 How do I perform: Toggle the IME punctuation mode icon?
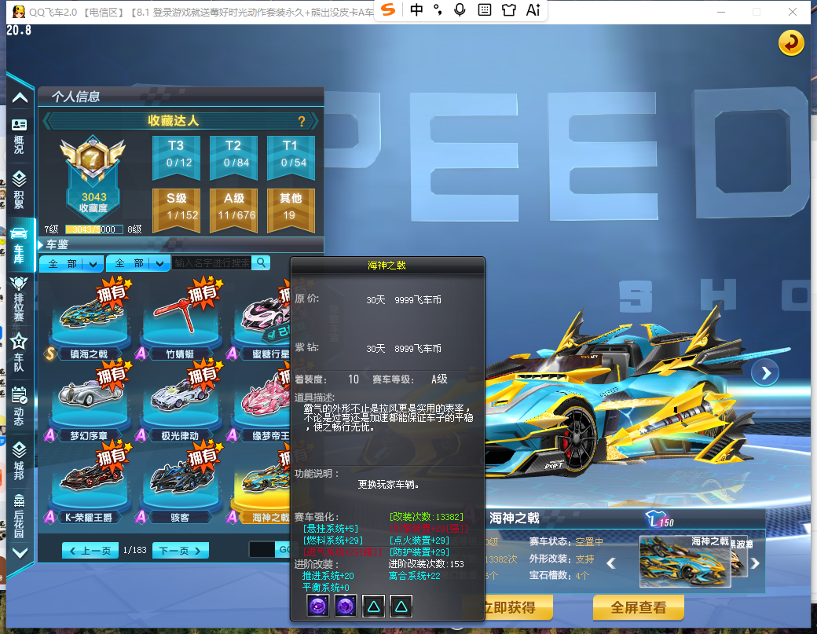coord(438,10)
